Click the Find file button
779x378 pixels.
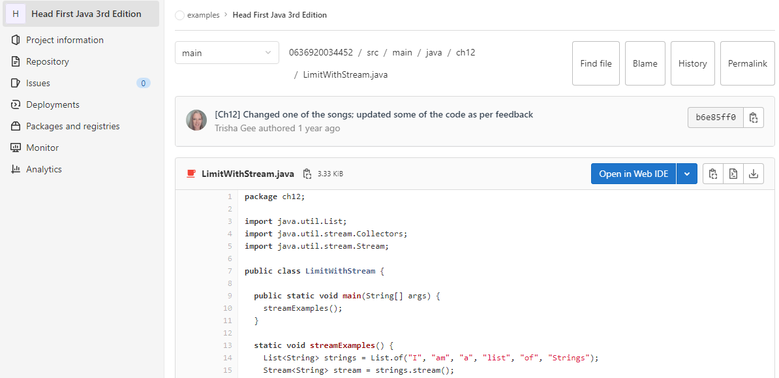(596, 63)
